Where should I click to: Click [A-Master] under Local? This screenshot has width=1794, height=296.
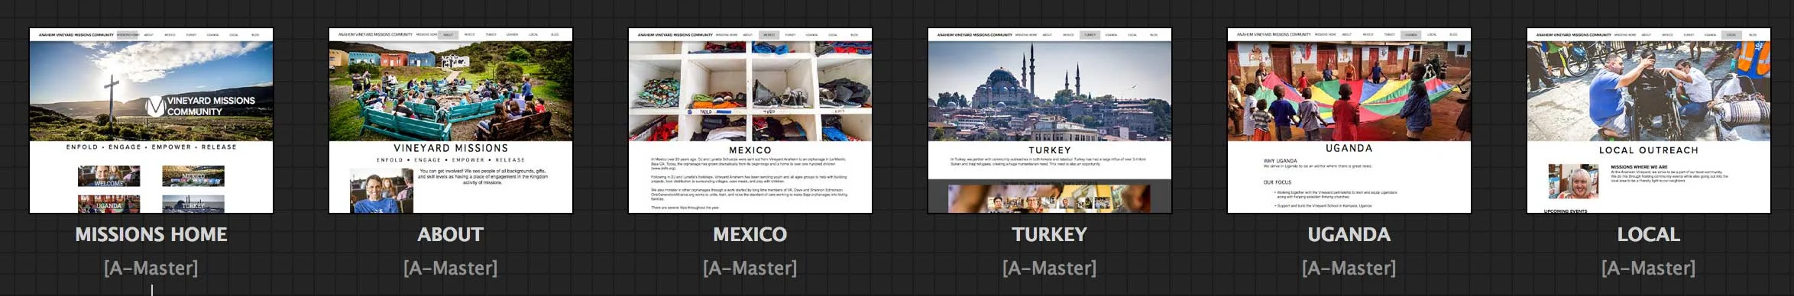[1649, 268]
